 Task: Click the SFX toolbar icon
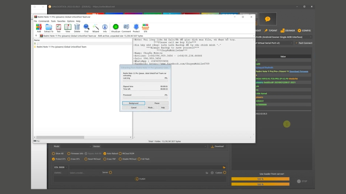(x=145, y=28)
